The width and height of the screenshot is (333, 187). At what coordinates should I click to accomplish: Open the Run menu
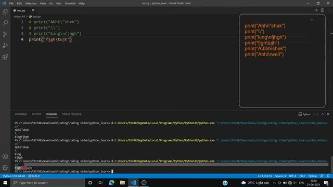pos(59,4)
